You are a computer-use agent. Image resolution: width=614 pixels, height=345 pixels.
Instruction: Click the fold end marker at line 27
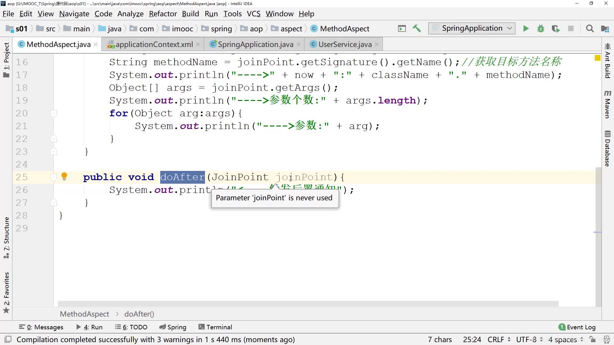[x=54, y=203]
